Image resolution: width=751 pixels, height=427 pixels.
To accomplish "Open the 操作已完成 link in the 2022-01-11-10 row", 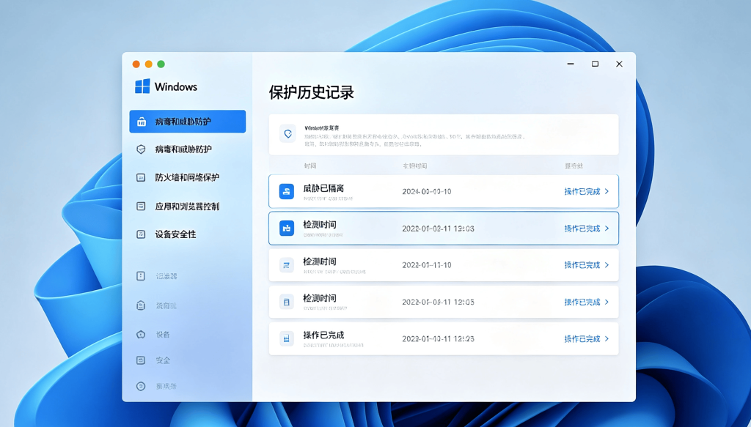I will click(582, 265).
